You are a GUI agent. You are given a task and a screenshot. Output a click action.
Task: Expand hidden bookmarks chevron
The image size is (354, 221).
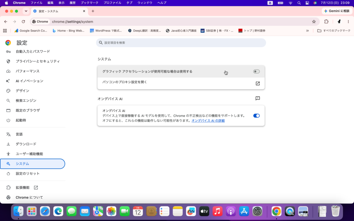pyautogui.click(x=307, y=31)
